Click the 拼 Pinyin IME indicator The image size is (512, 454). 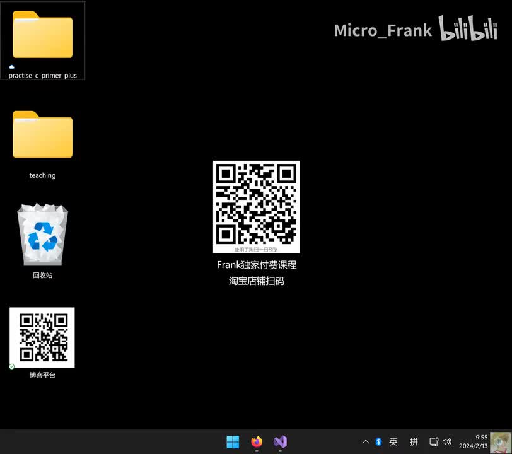[414, 442]
